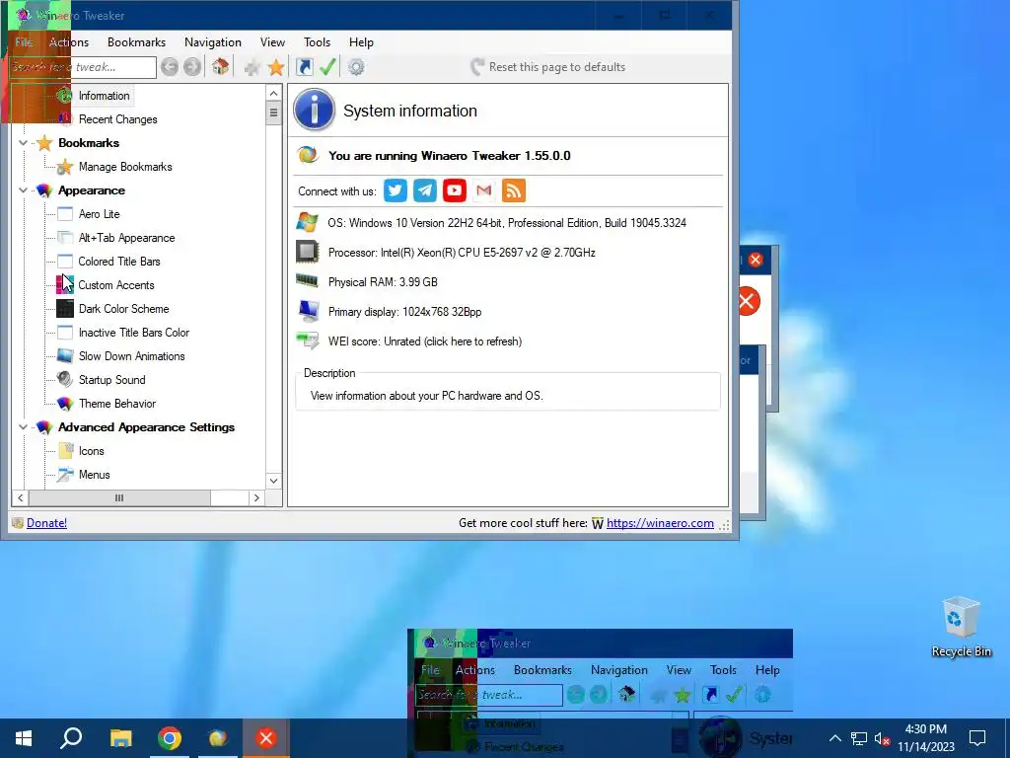Click the processor chip icon

tap(308, 252)
